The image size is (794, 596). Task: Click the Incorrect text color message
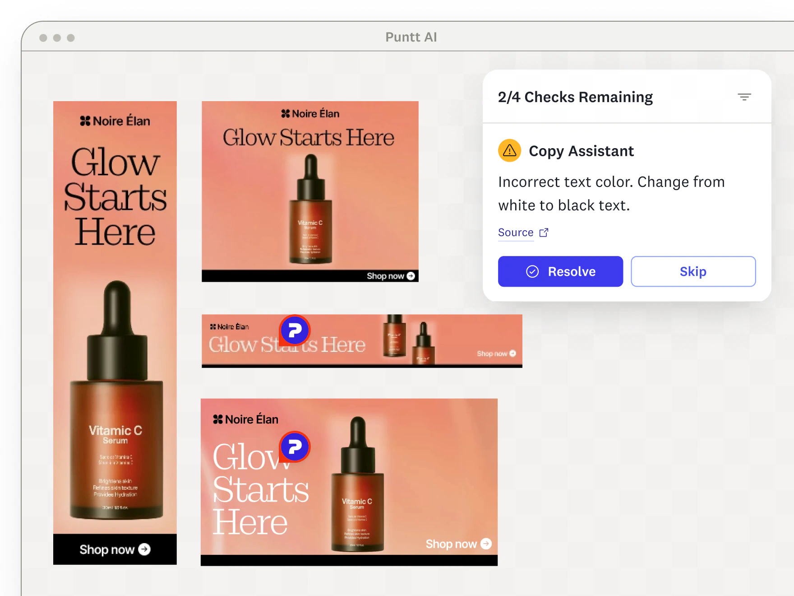pos(611,194)
